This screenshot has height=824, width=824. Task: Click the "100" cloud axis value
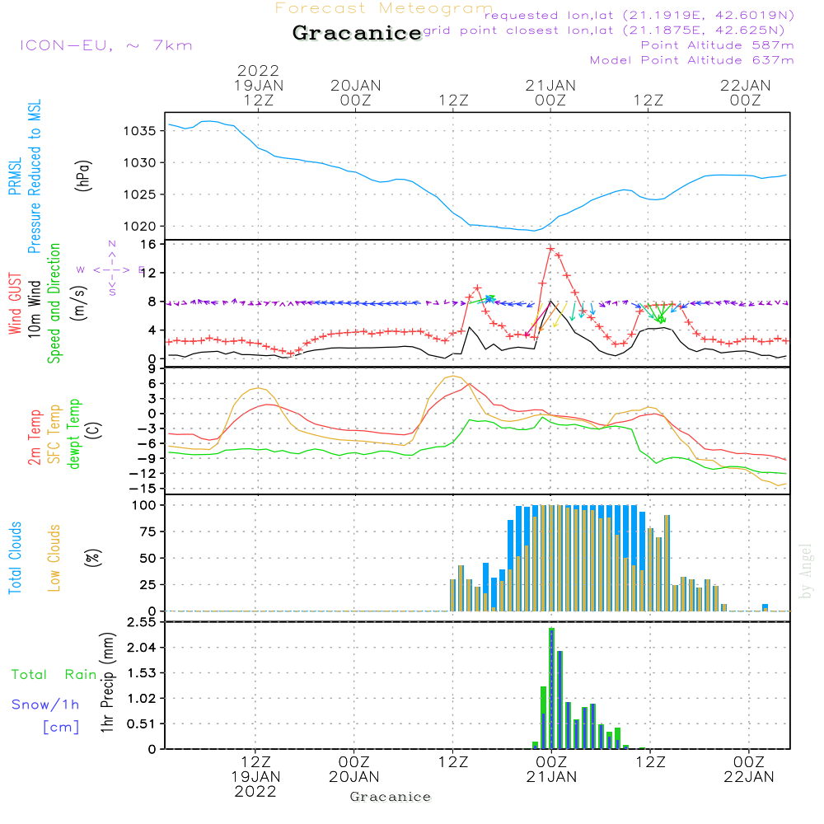click(144, 506)
